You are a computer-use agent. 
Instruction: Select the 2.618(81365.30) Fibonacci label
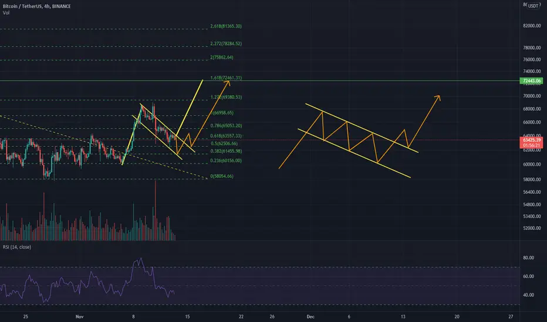pyautogui.click(x=226, y=26)
